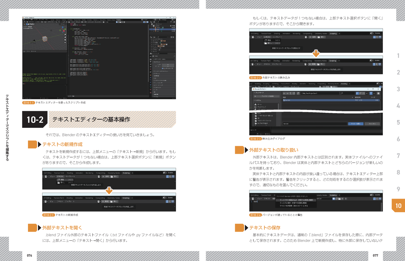The image size is (405, 261).
Task: Create a new folder in the file browser
Action: (298, 93)
